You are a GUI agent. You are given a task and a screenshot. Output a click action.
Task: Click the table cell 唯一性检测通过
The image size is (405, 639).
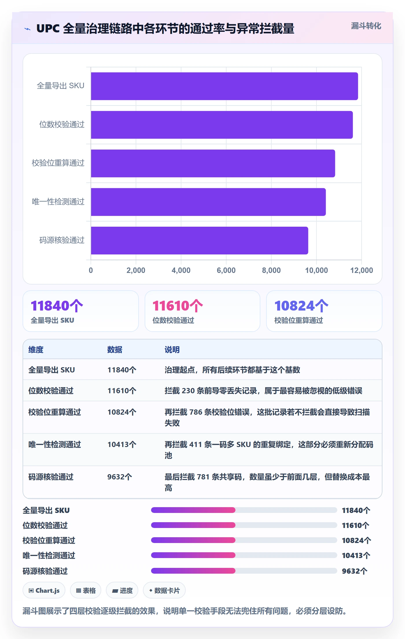tap(55, 444)
